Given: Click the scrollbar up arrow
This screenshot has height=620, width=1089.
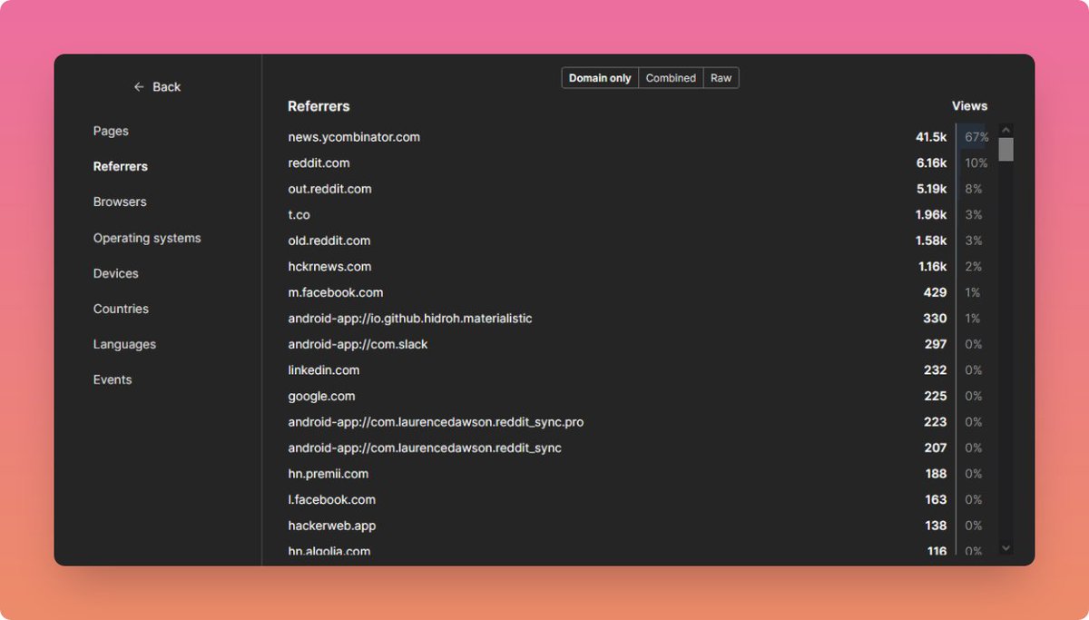Looking at the screenshot, I should click(x=1006, y=131).
